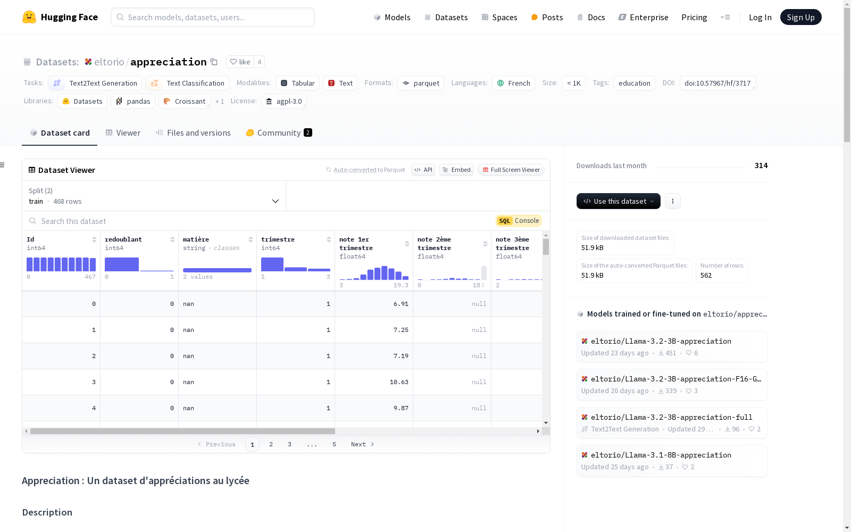This screenshot has height=532, width=851.
Task: Open Spaces in the top navigation
Action: 499,17
